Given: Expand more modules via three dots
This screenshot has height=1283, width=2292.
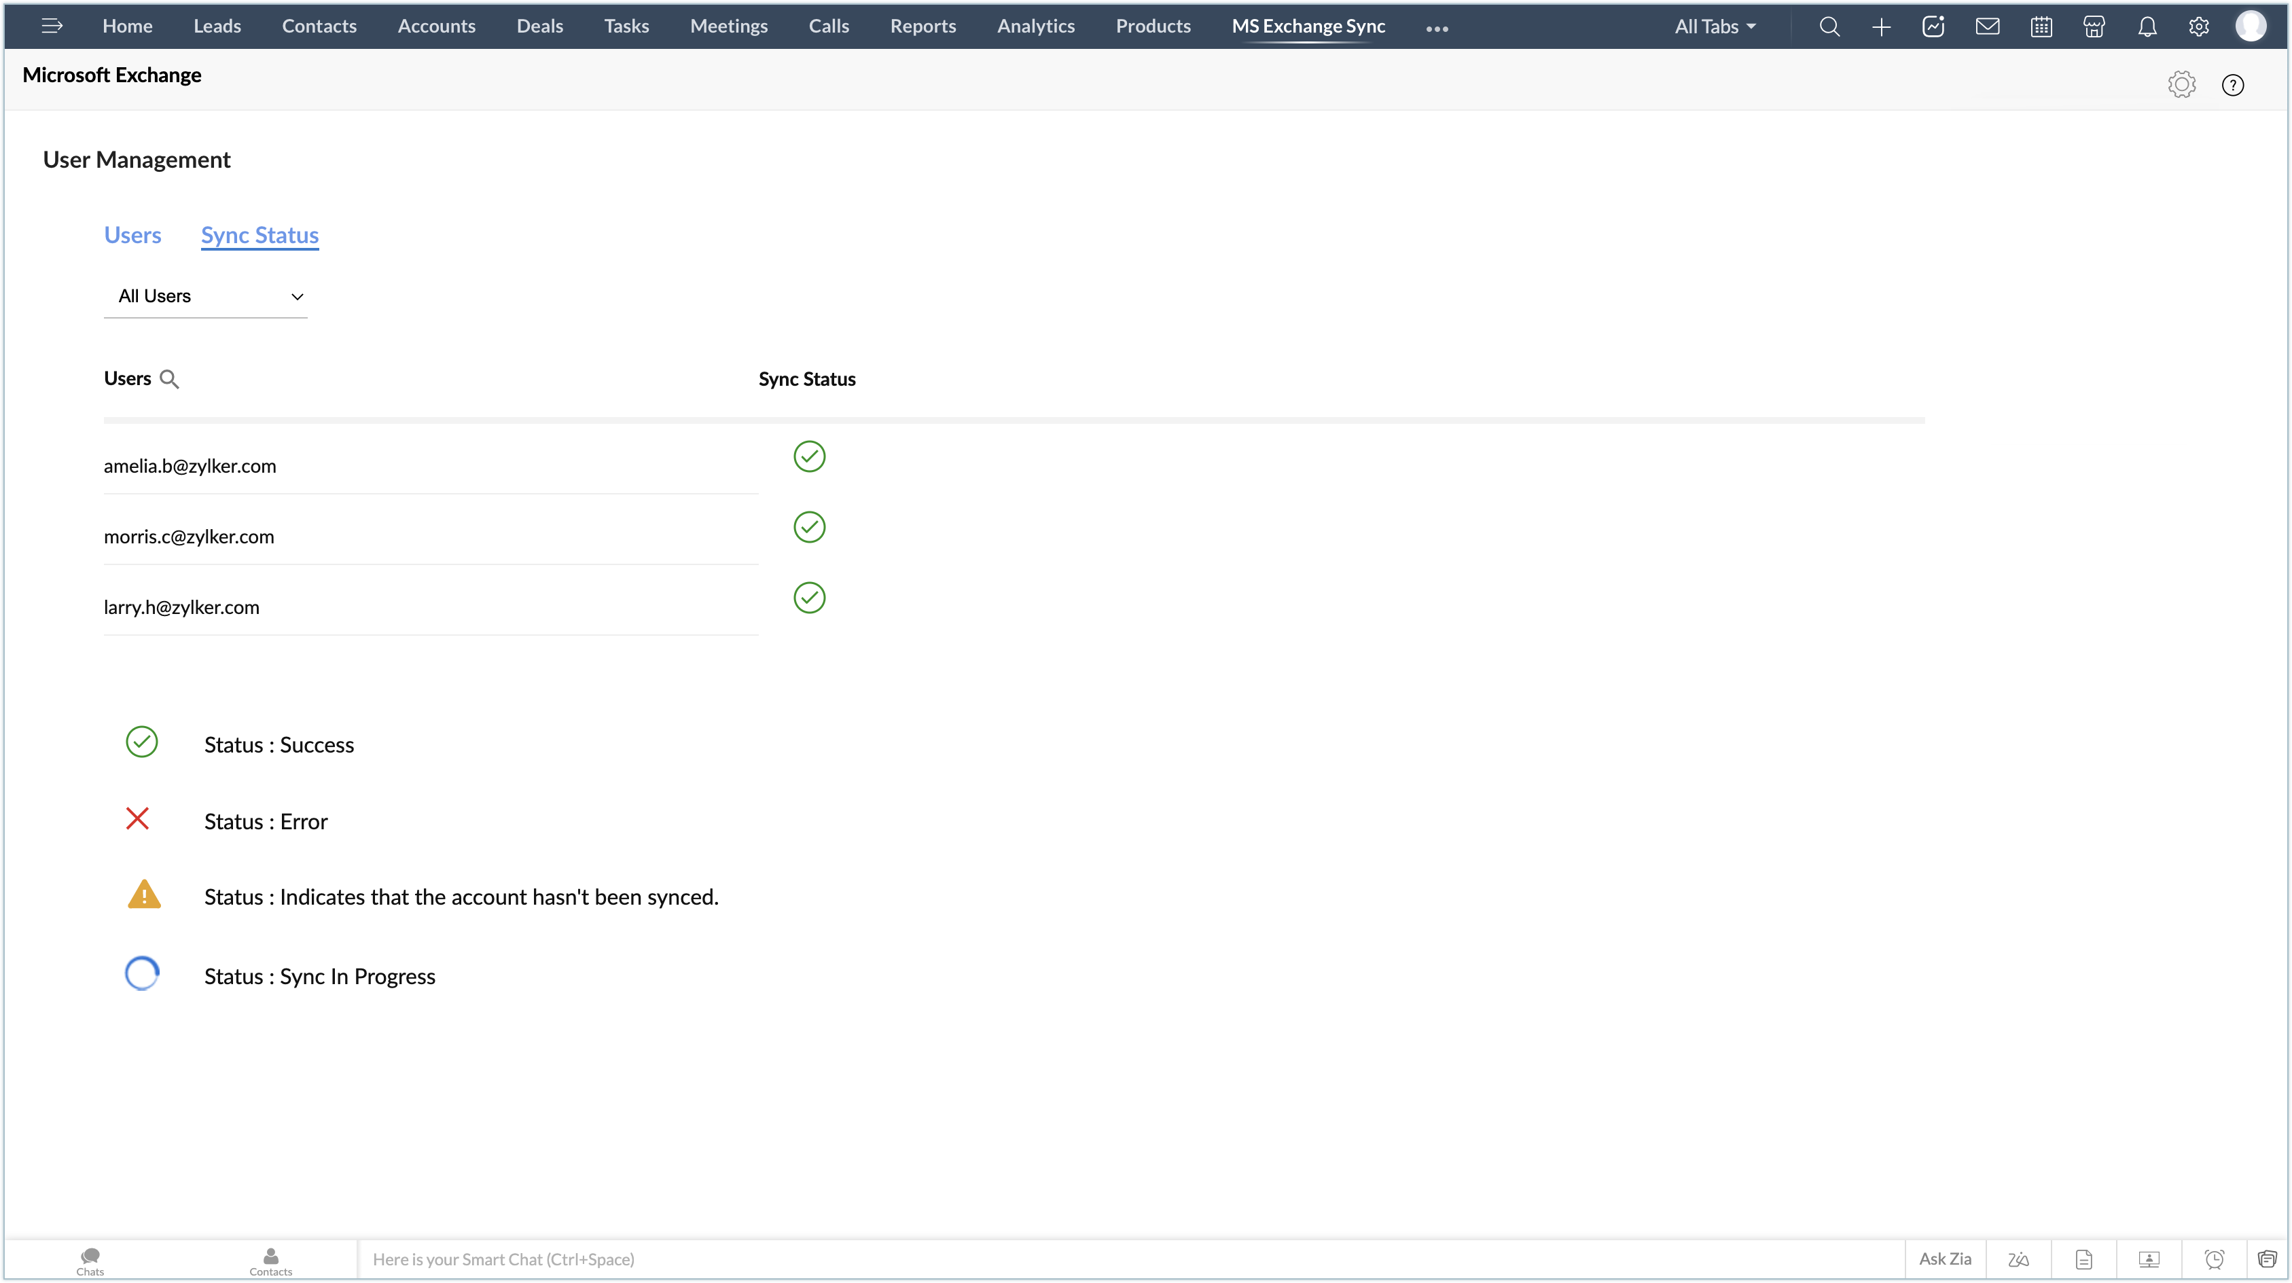Looking at the screenshot, I should click(1437, 29).
